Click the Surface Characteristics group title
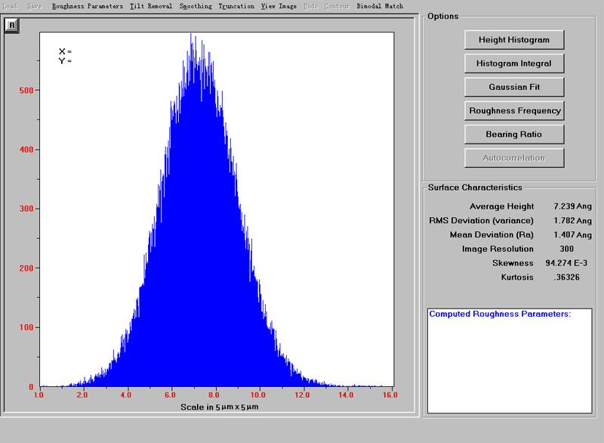 pos(475,187)
